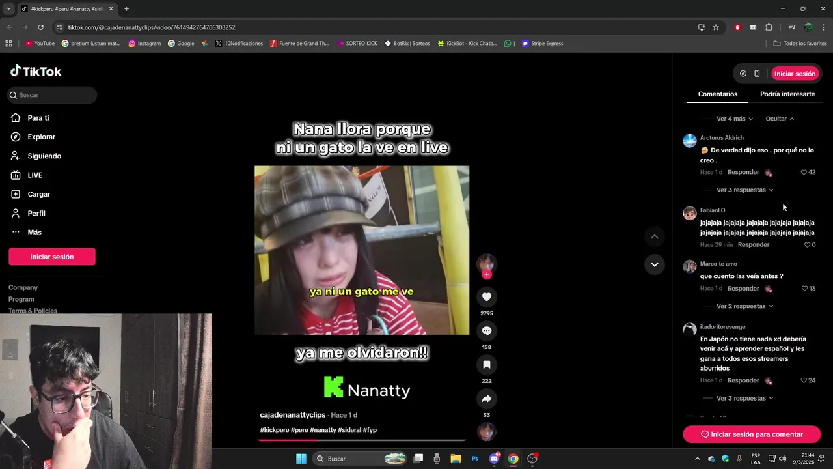Save video with bookmark icon
This screenshot has height=469, width=833.
tap(487, 365)
